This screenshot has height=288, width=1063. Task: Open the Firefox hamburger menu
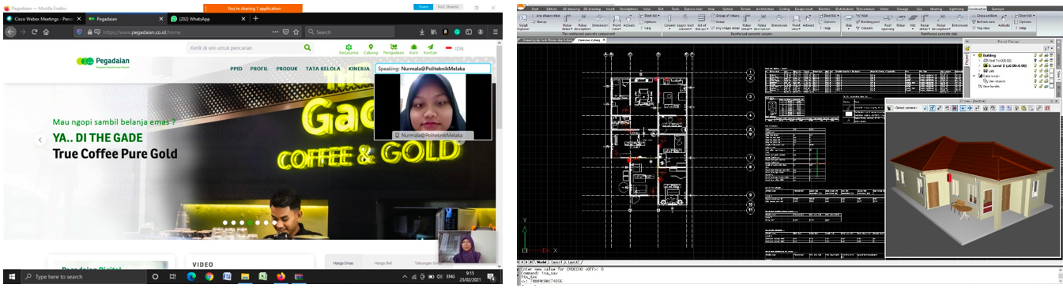tap(495, 32)
